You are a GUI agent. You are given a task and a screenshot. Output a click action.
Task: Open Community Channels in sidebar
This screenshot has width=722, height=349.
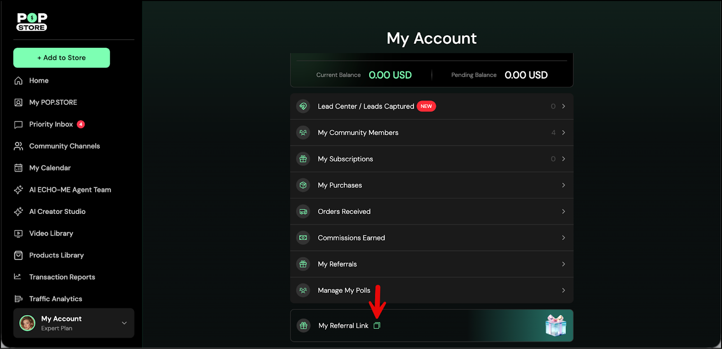click(x=65, y=146)
